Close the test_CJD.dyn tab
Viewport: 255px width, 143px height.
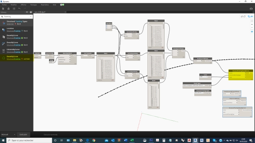(x=65, y=12)
